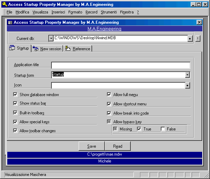Click into the Application title text field
This screenshot has height=179, width=210.
pyautogui.click(x=120, y=65)
